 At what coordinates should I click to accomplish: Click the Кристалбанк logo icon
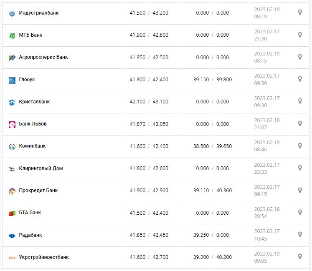pyautogui.click(x=12, y=102)
